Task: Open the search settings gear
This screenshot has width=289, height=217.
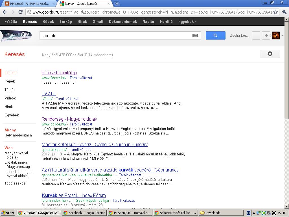Action: pyautogui.click(x=270, y=54)
